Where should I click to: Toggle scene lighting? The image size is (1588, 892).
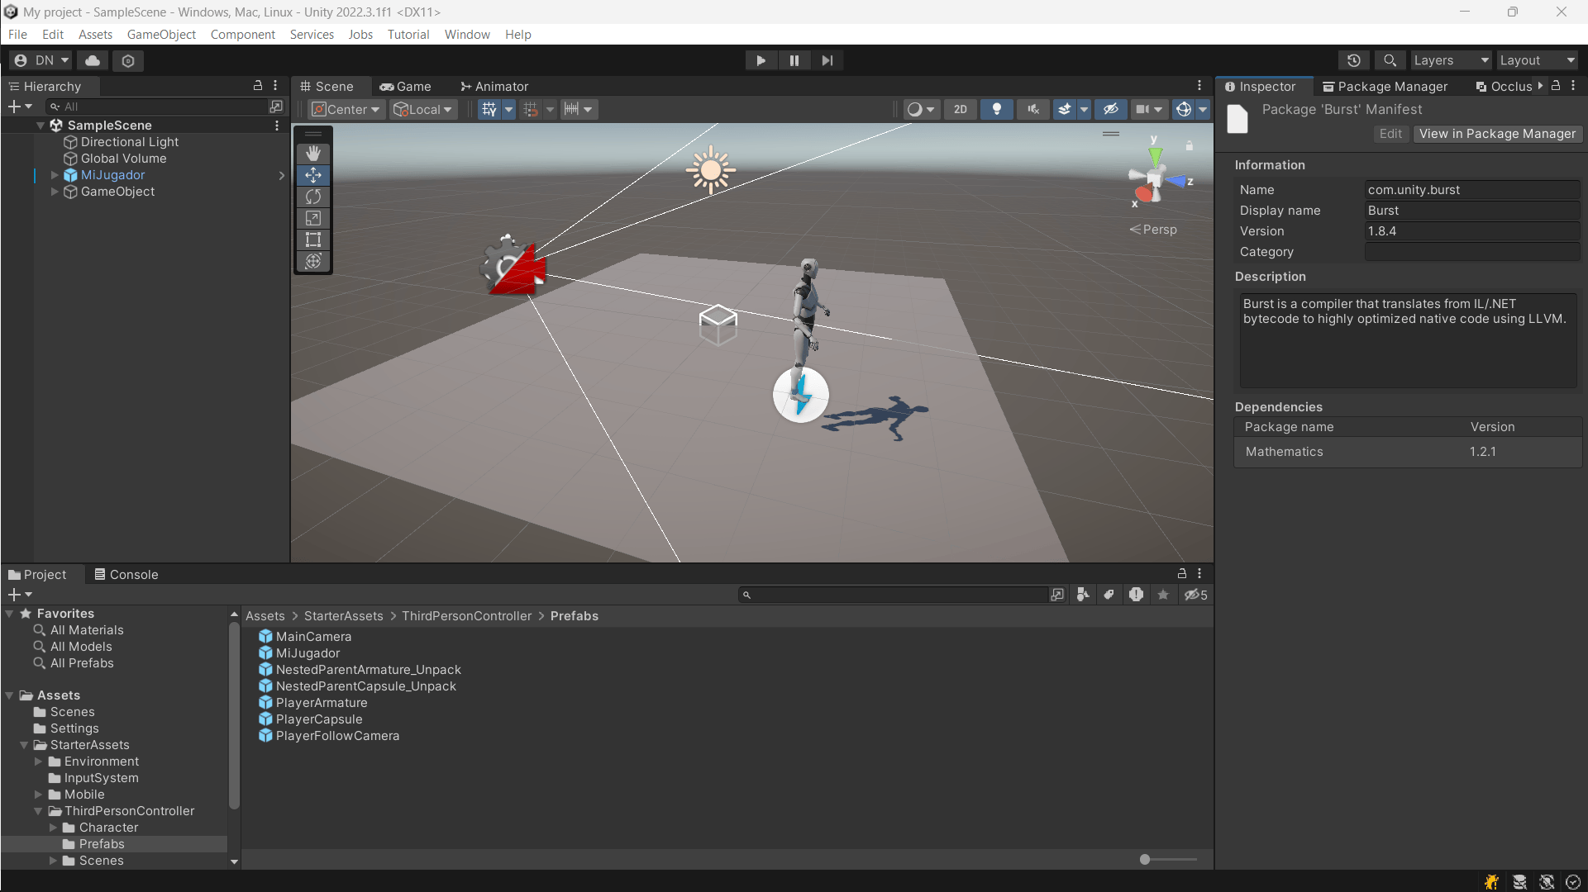point(997,109)
